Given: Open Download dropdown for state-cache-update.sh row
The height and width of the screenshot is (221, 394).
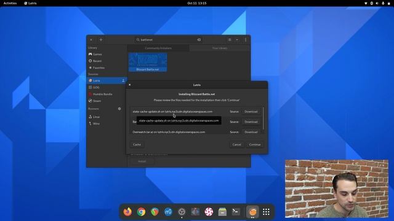Looking at the screenshot, I should click(251, 112).
